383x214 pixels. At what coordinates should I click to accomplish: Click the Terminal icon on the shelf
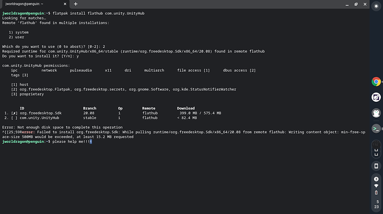[376, 128]
